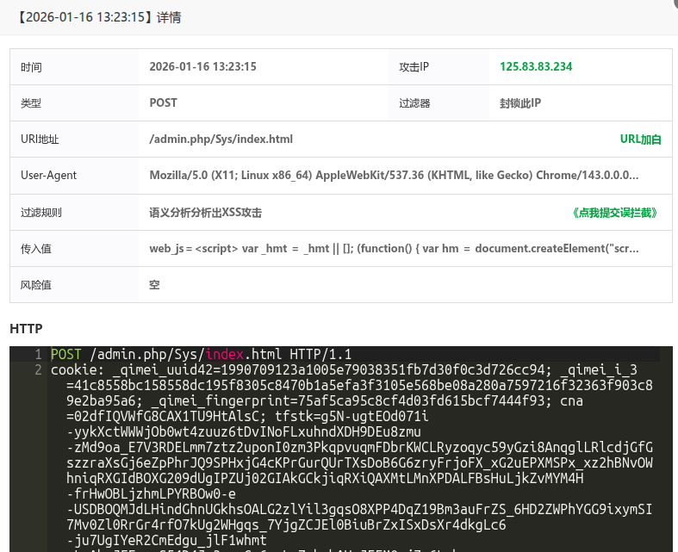Image resolution: width=678 pixels, height=552 pixels.
Task: Click line number 2 in code gutter
Action: [x=38, y=370]
